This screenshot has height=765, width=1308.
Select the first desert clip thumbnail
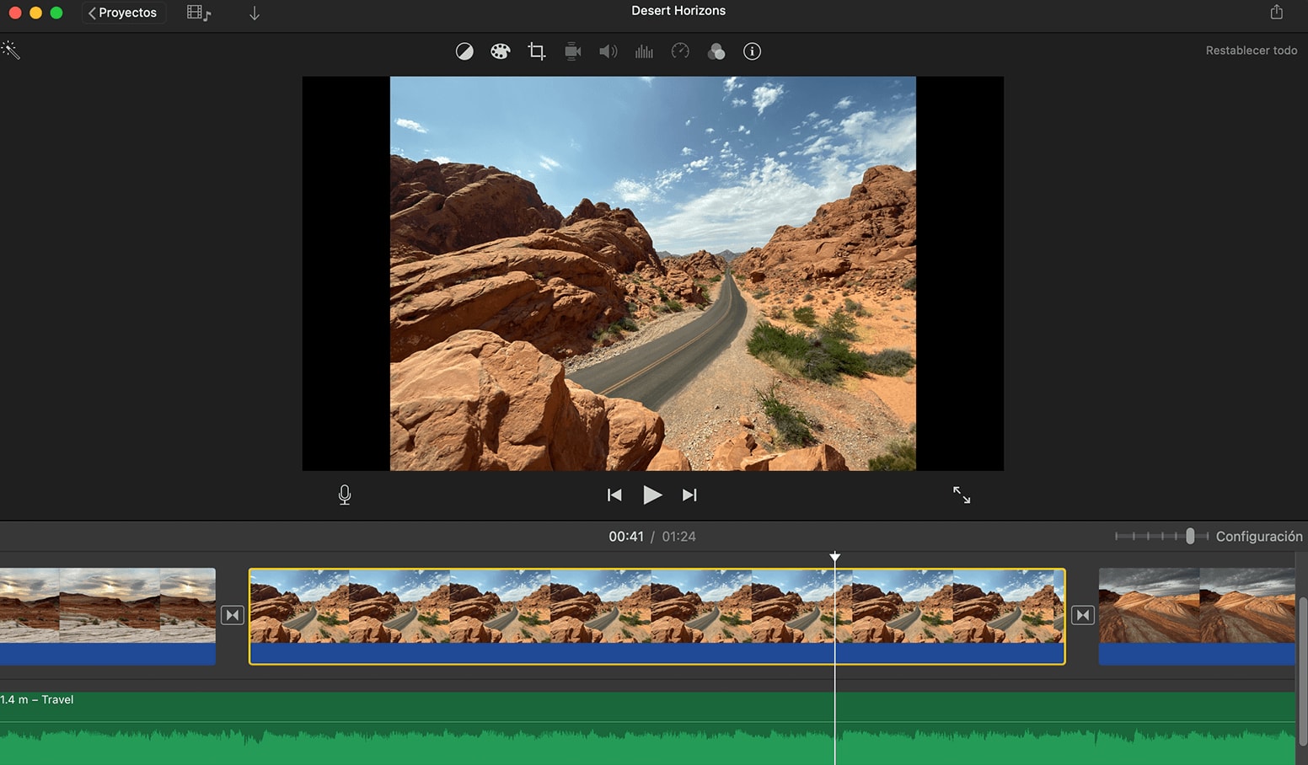click(108, 616)
